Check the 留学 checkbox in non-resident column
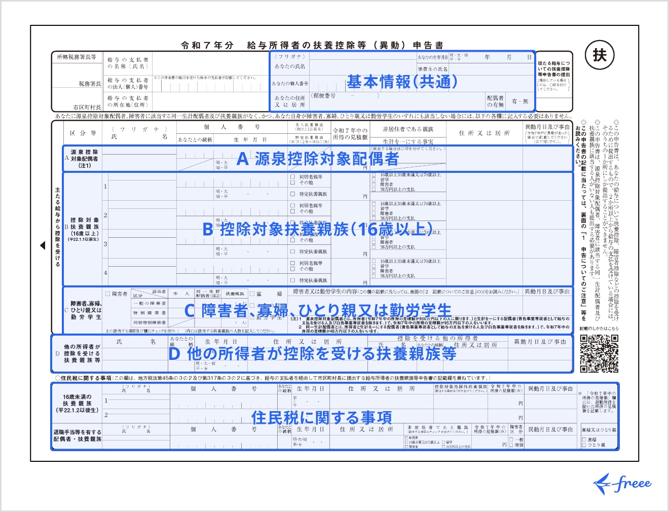 coord(374,180)
